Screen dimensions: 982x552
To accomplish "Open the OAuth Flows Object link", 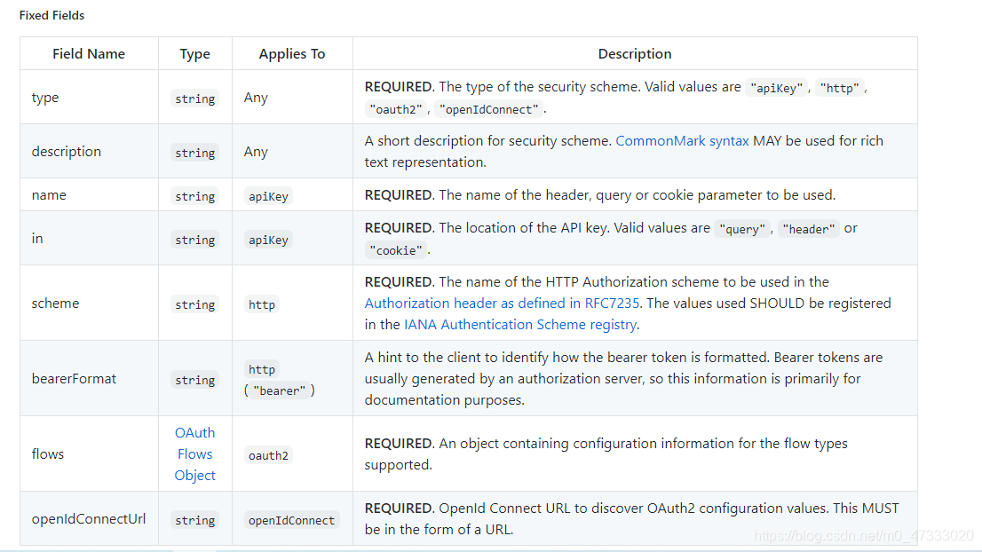I will pos(194,453).
